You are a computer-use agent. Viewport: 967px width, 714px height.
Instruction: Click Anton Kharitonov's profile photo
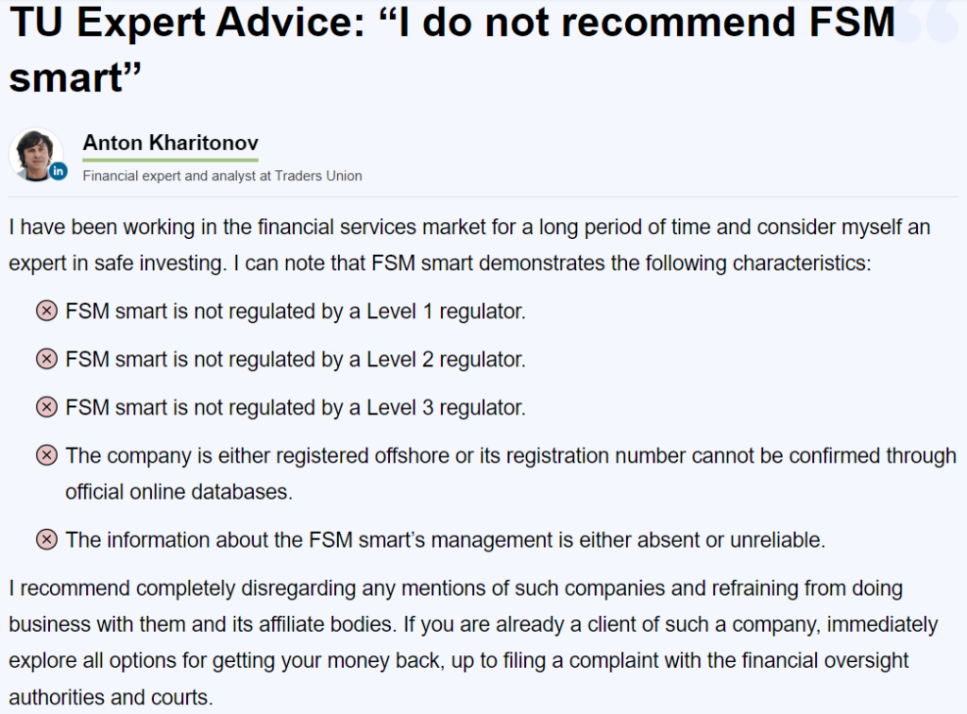36,154
